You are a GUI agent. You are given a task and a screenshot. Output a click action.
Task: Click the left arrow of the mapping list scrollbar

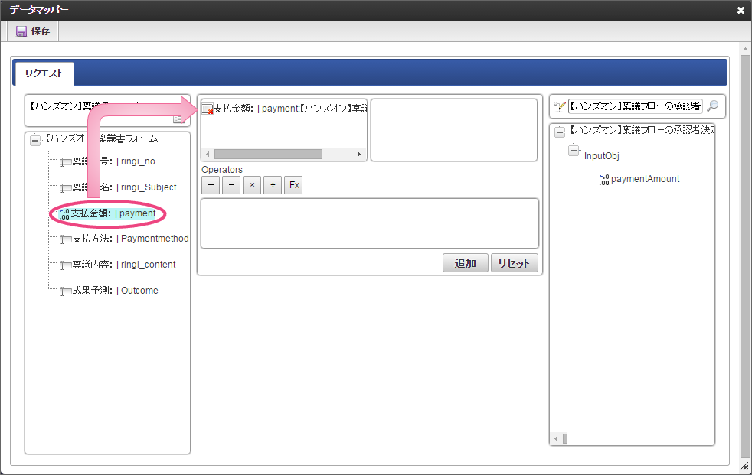point(208,155)
